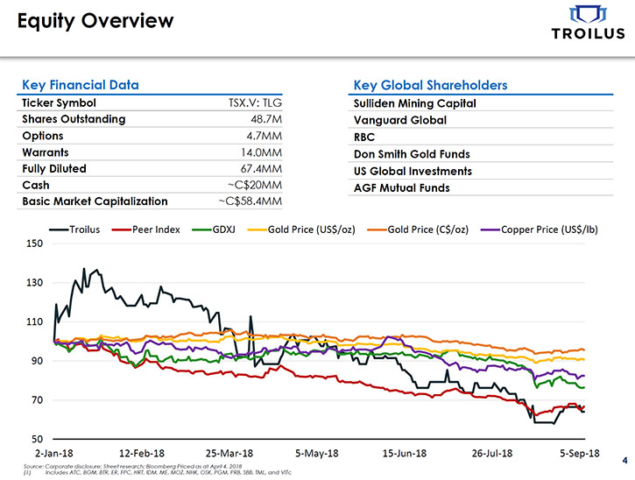Click the '90' y-axis label
The image size is (635, 480).
(37, 361)
